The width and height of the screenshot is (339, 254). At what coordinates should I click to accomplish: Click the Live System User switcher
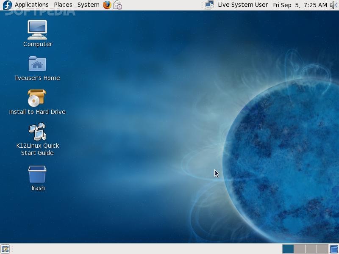[243, 5]
